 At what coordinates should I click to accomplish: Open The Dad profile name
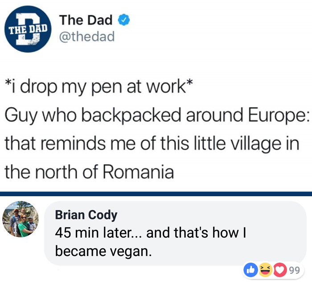[86, 20]
